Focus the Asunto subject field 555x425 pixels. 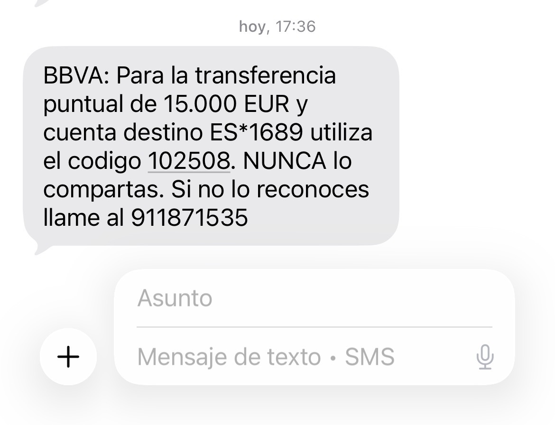coord(314,298)
